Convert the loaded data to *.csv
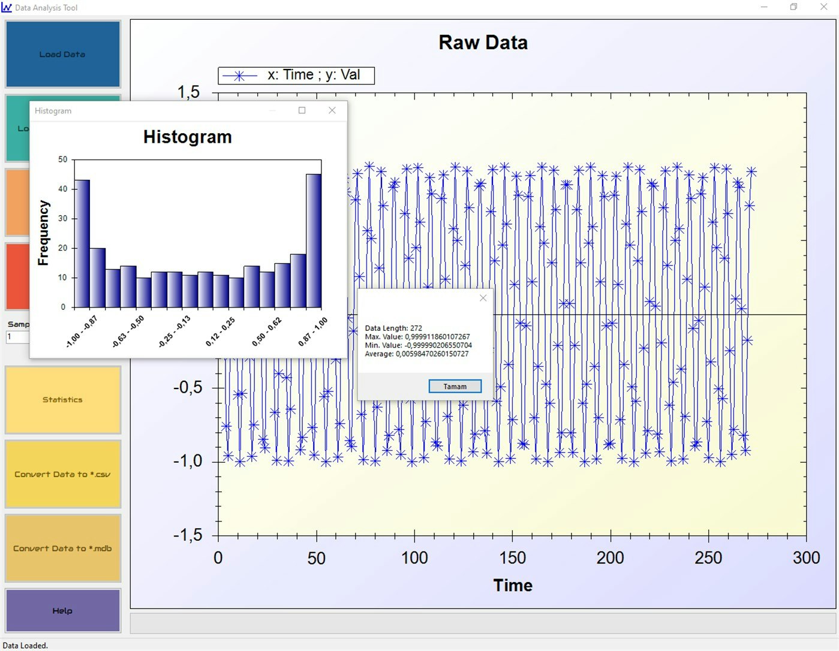 (62, 474)
